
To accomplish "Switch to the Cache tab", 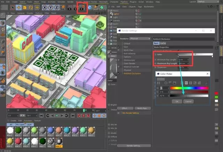I will pyautogui.click(x=163, y=43).
